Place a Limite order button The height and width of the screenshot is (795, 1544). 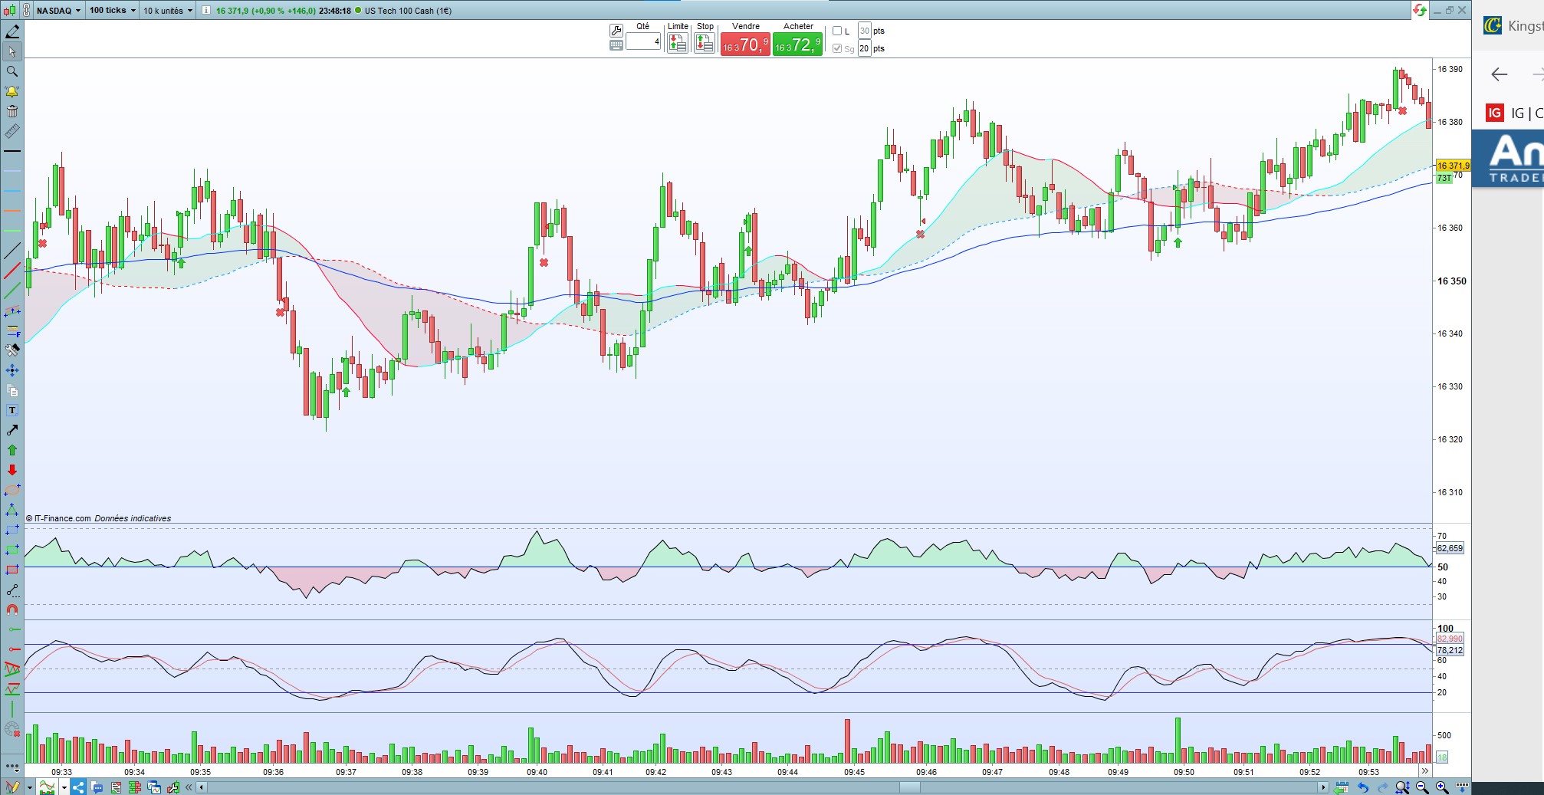(678, 43)
